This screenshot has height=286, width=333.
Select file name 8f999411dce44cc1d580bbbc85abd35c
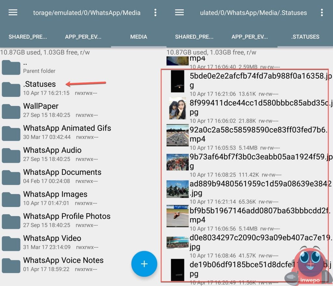261,108
